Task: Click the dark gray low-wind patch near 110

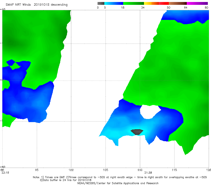Action: click(x=137, y=132)
